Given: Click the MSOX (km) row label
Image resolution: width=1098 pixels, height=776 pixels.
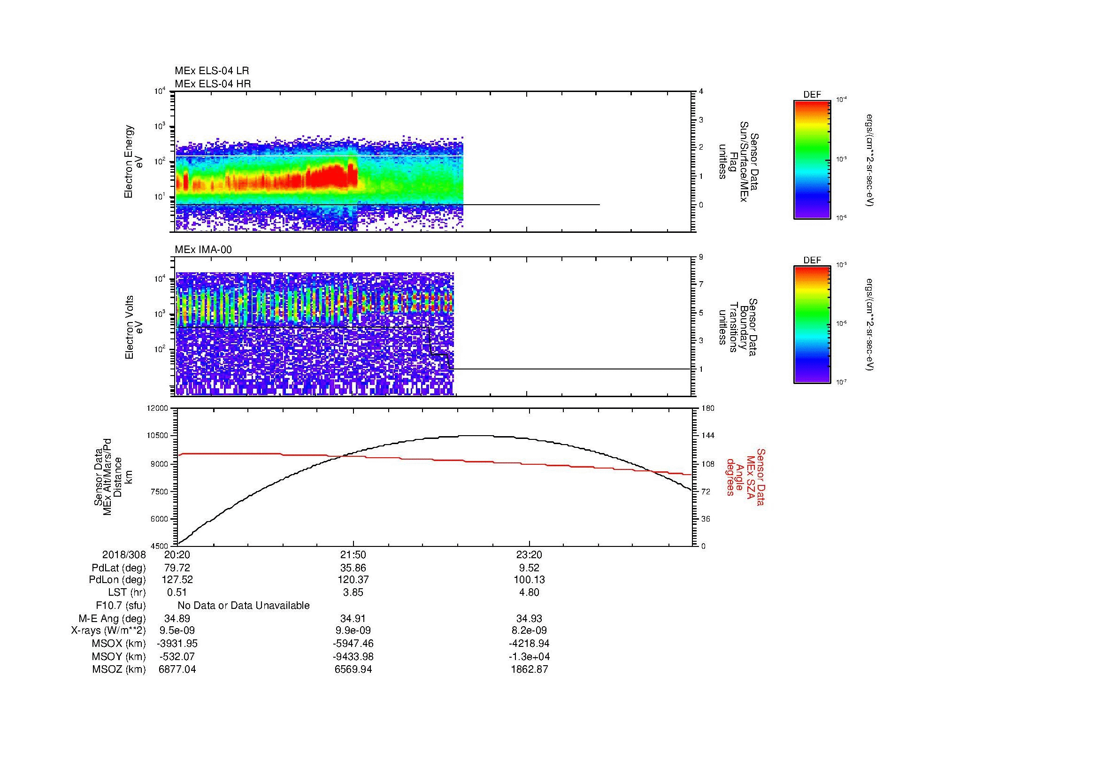Looking at the screenshot, I should point(119,644).
